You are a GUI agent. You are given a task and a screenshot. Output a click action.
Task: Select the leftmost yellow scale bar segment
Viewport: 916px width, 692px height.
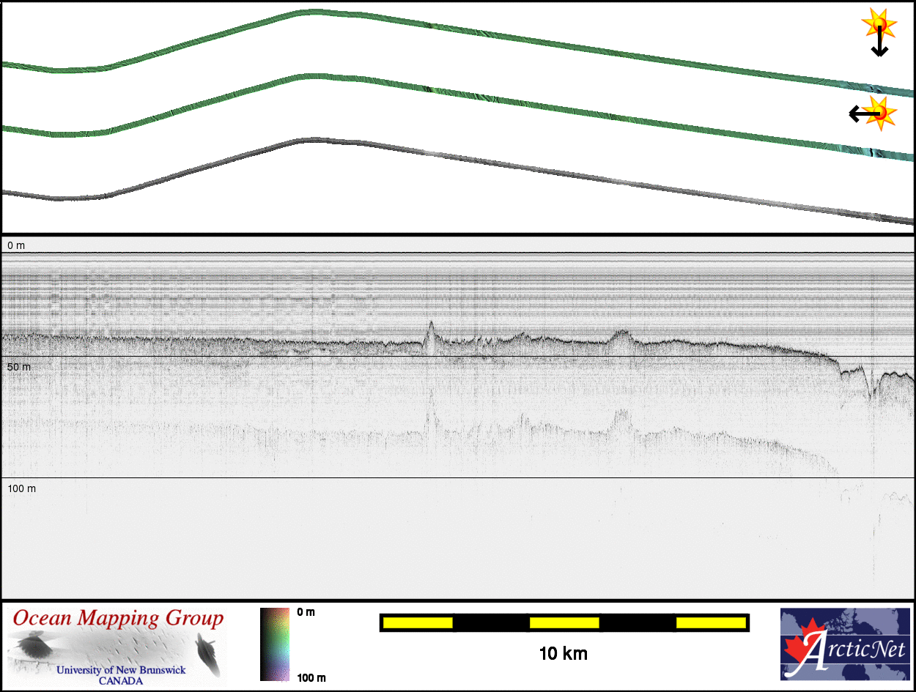click(418, 623)
